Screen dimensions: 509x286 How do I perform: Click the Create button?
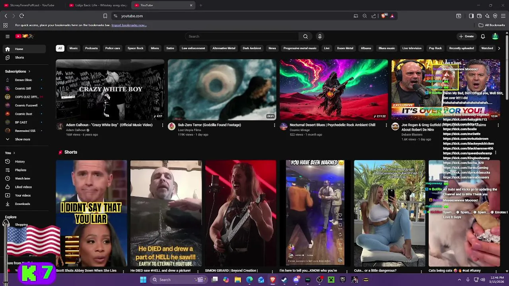[x=466, y=36]
